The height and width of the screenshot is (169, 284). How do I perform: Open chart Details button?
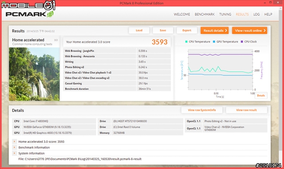(x=261, y=96)
